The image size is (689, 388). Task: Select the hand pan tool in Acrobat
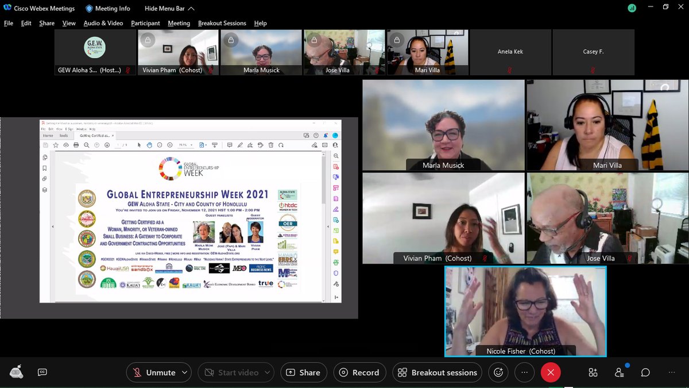pos(149,145)
